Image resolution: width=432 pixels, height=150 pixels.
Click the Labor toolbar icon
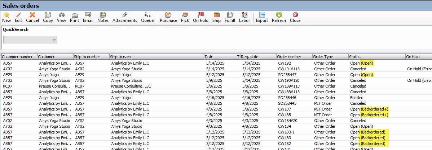(x=244, y=15)
